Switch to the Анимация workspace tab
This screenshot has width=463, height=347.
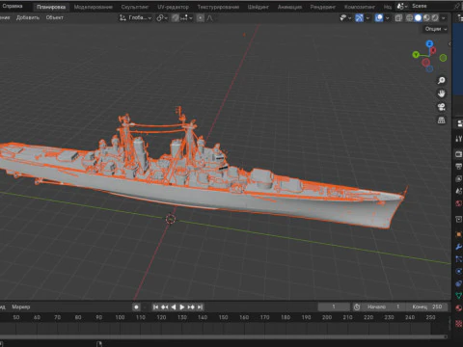pyautogui.click(x=289, y=7)
